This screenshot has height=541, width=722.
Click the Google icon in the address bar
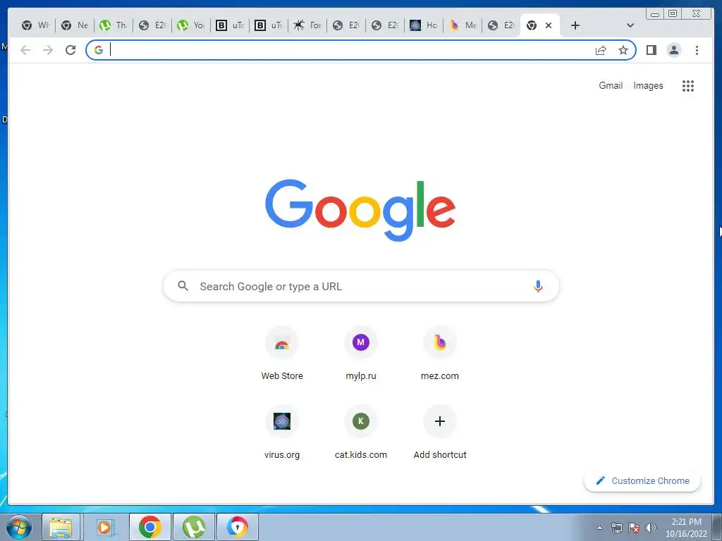tap(99, 50)
